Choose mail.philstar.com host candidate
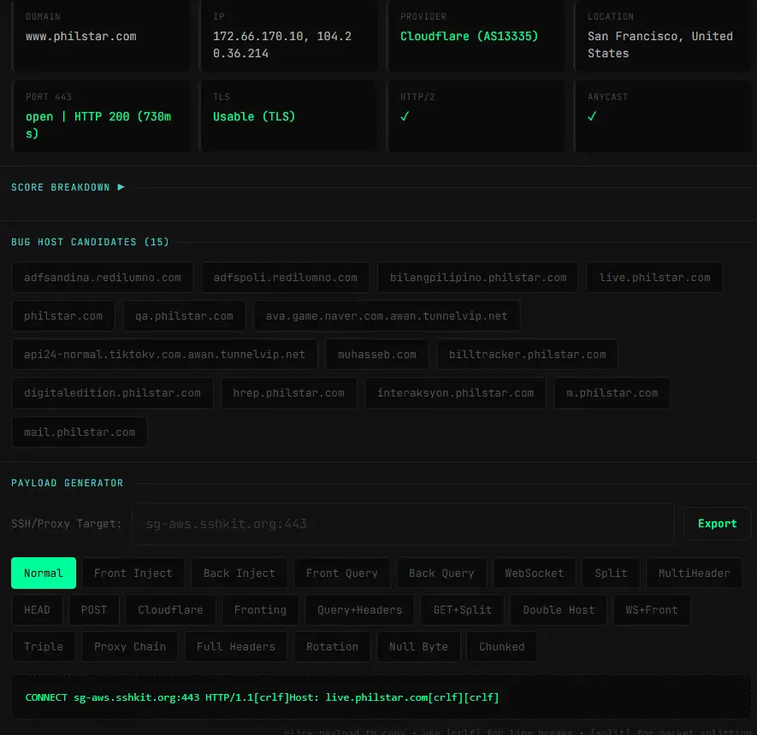 [80, 432]
